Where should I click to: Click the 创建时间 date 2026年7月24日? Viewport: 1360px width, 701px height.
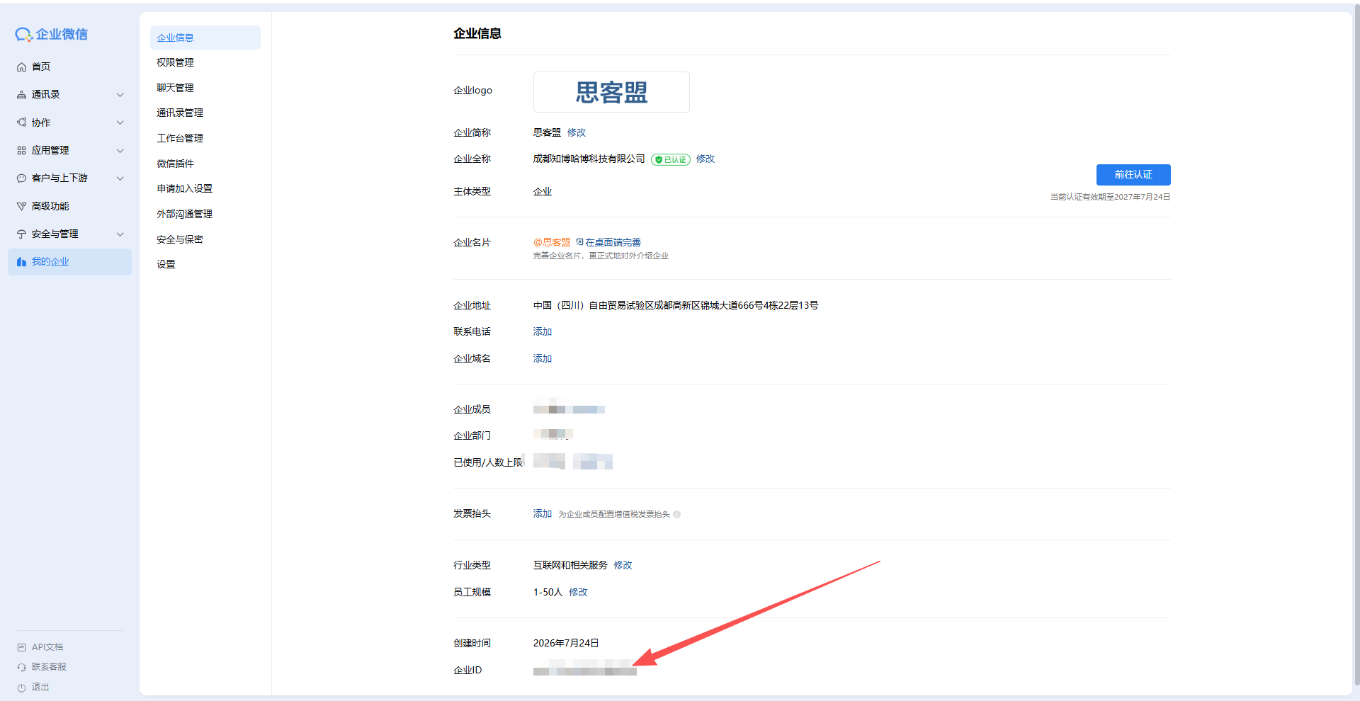coord(566,643)
